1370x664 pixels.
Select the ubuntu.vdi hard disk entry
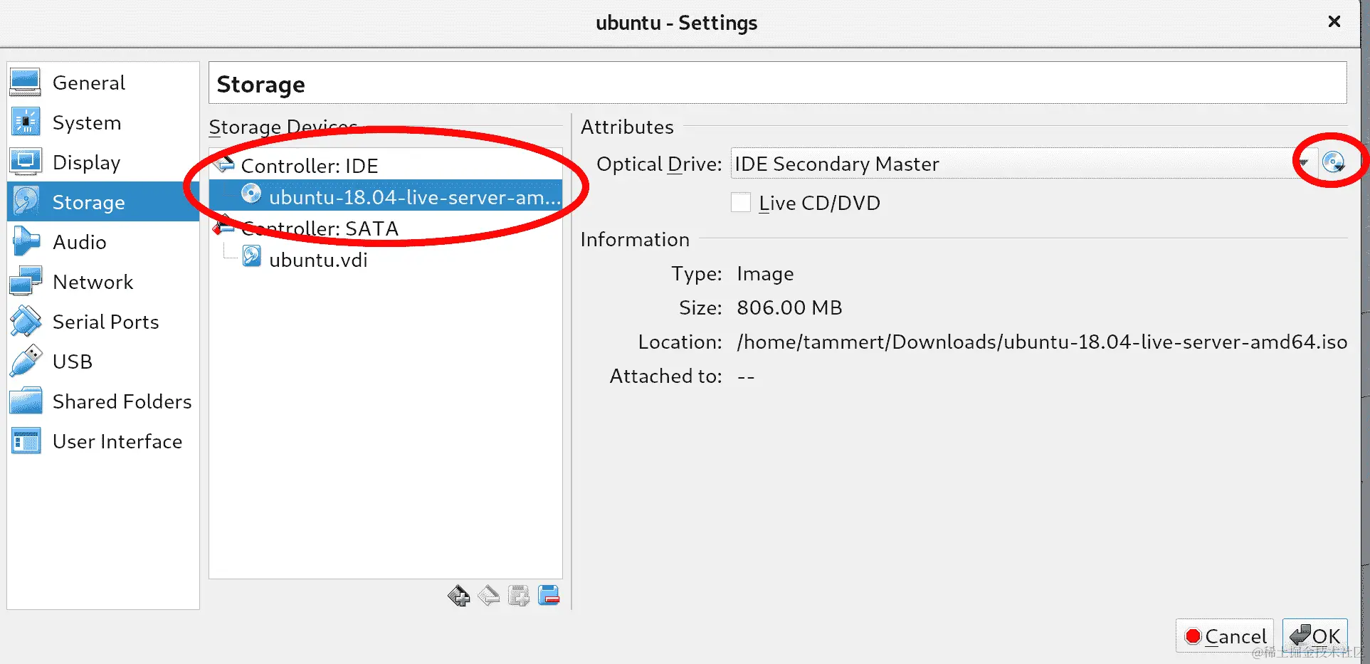[x=385, y=259]
